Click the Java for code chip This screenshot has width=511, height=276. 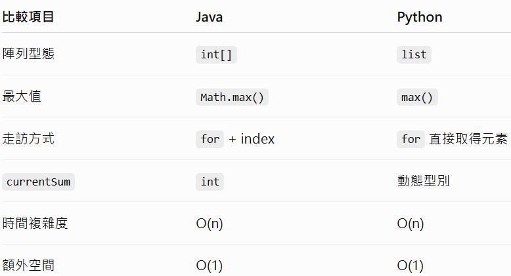[x=210, y=139]
